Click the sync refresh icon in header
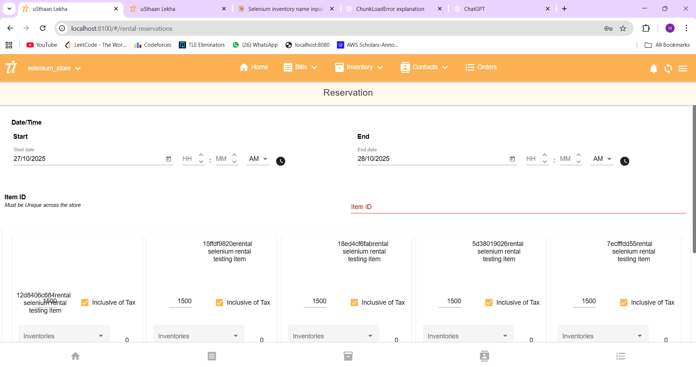 668,68
